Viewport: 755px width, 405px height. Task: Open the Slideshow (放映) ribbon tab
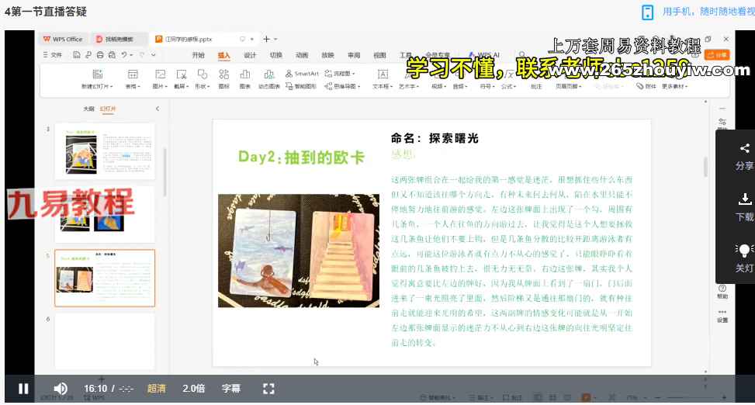click(328, 55)
